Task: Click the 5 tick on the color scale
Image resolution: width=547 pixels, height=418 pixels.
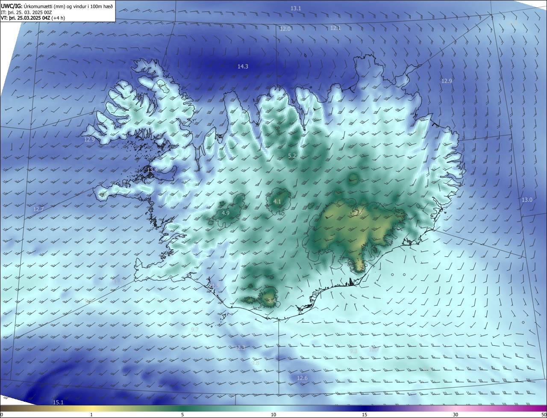Action: click(182, 415)
